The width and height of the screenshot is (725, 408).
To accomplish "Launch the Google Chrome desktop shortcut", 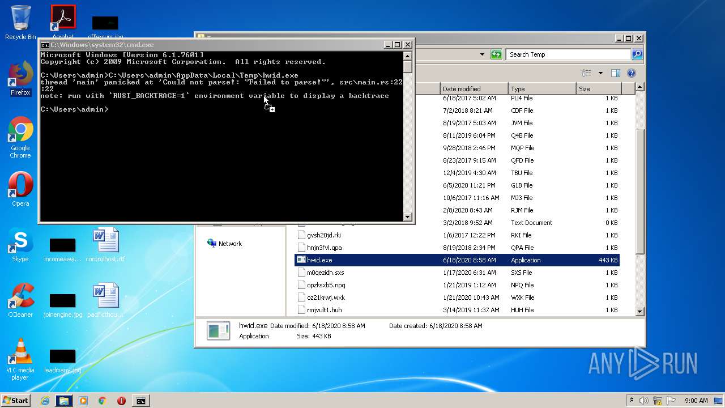I will 20,138.
